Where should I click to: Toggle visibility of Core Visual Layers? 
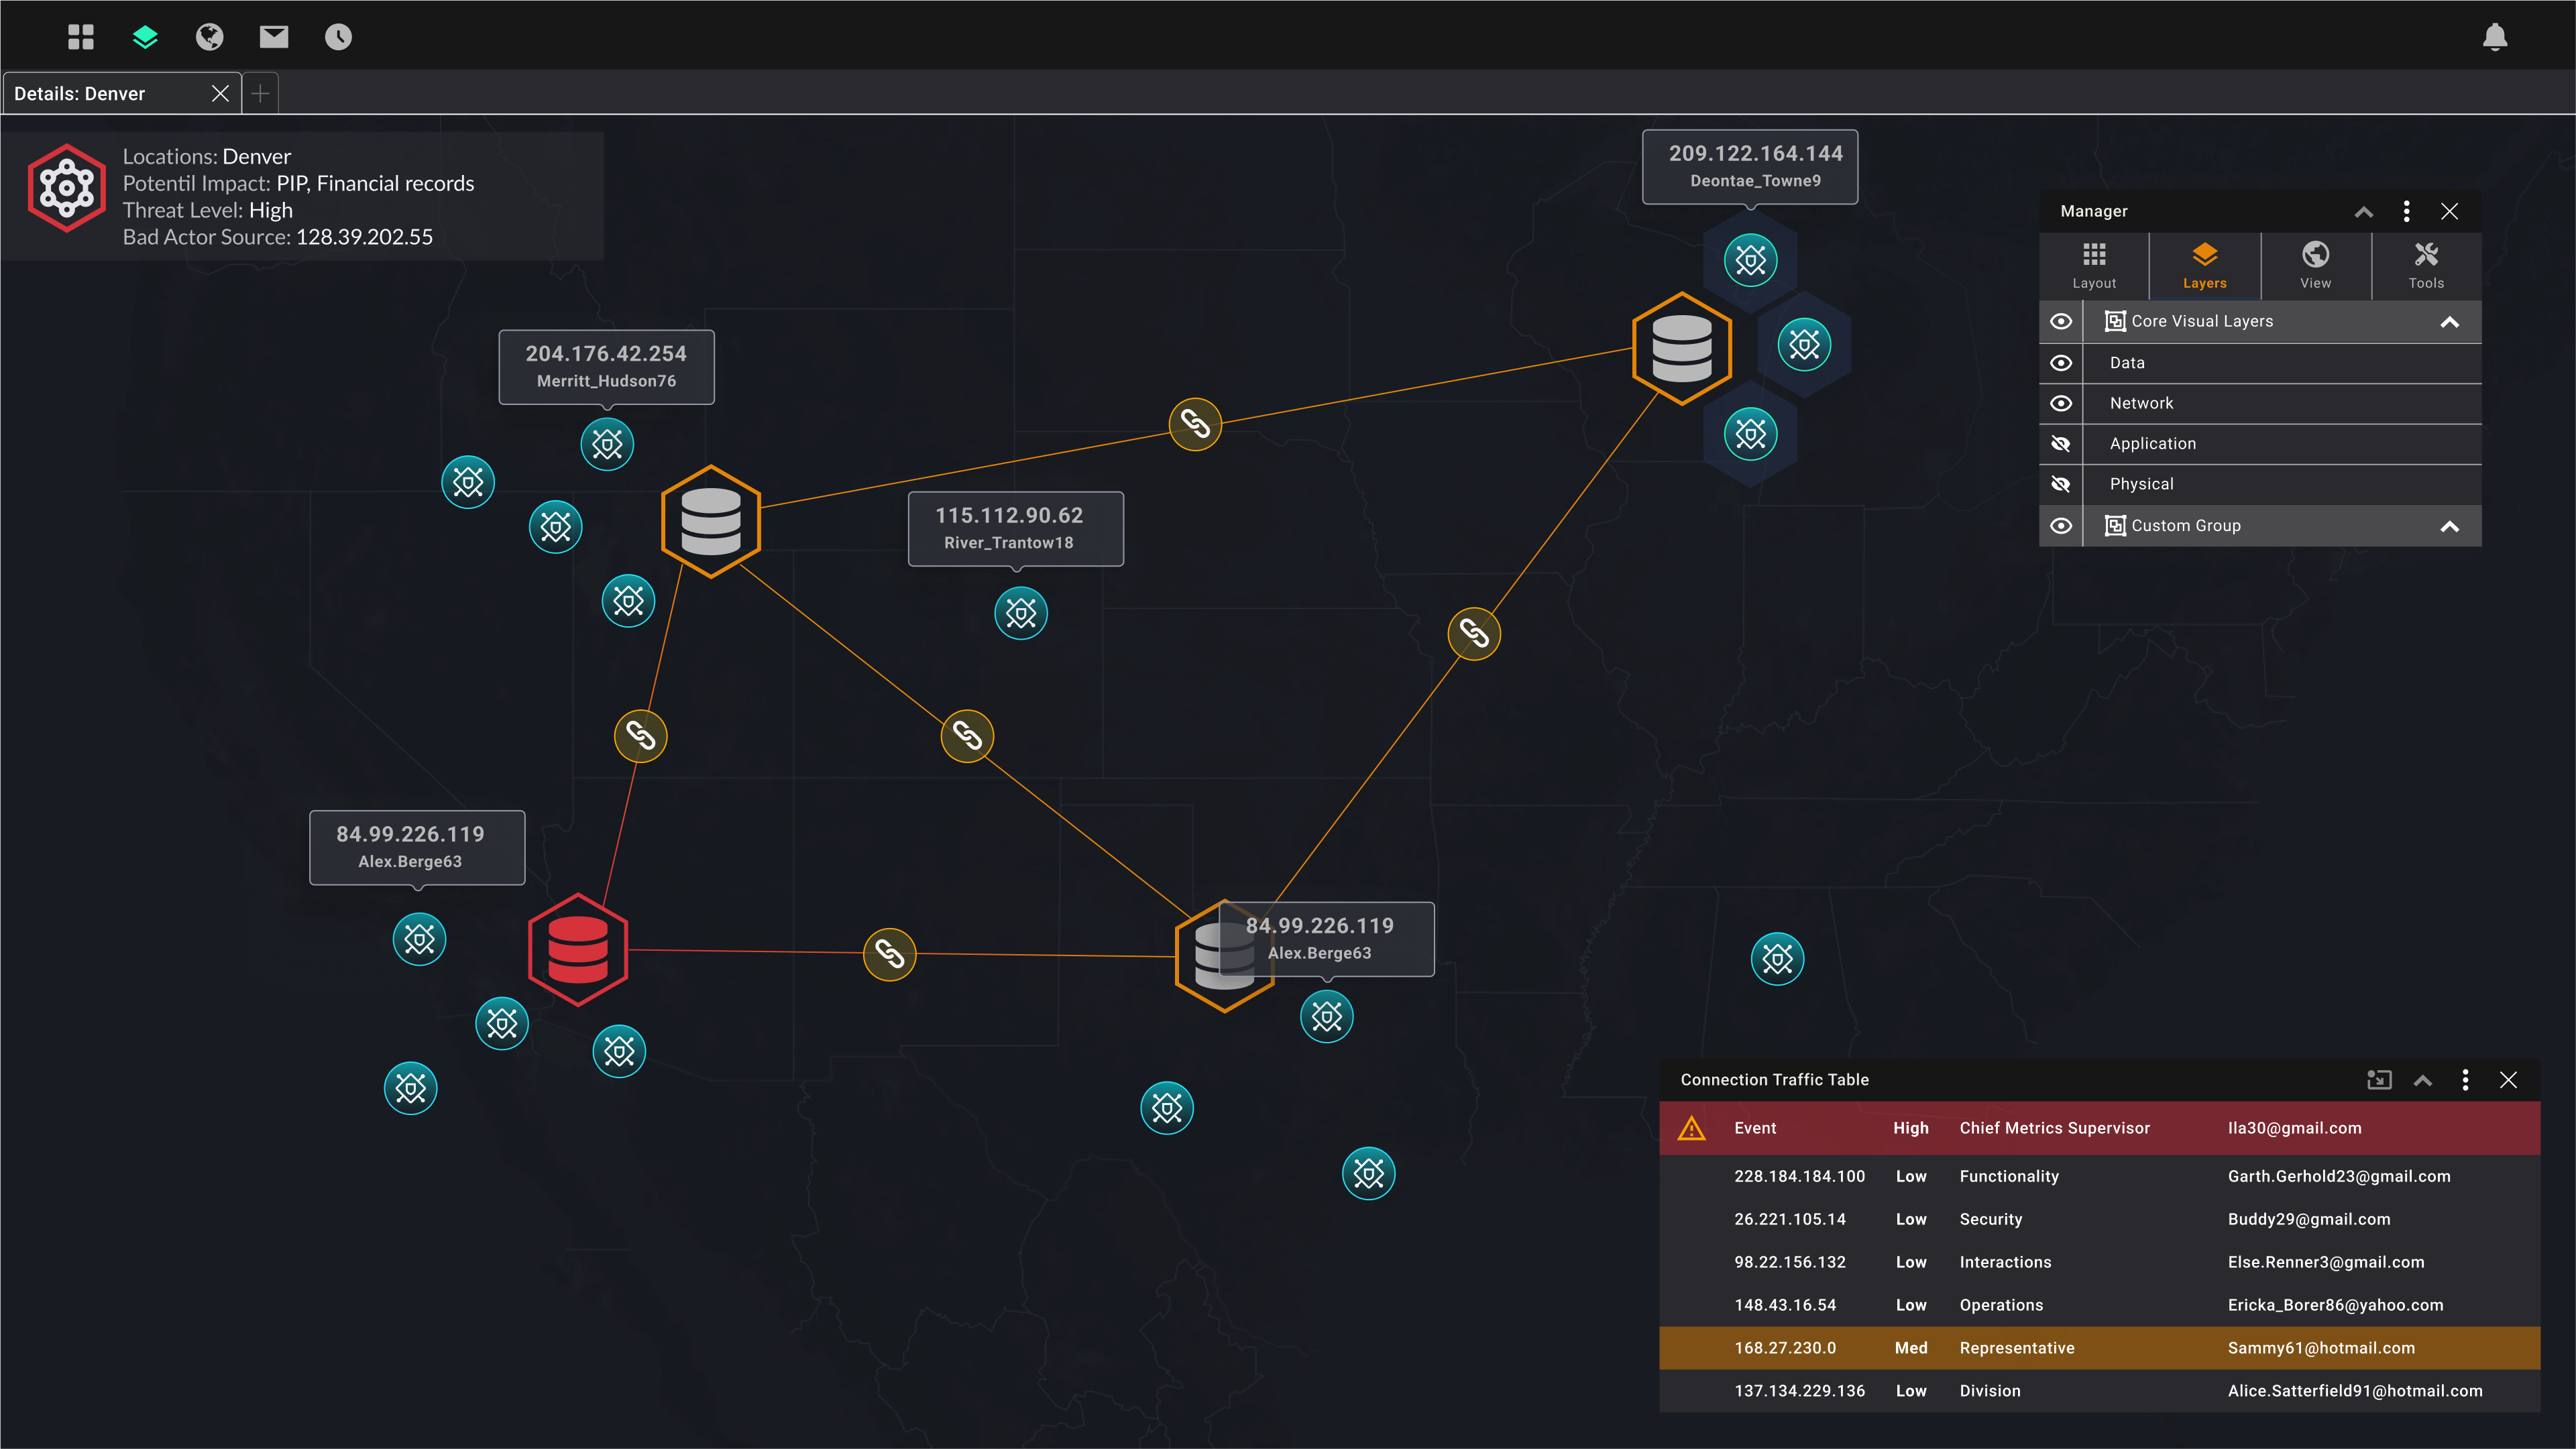[x=2061, y=321]
